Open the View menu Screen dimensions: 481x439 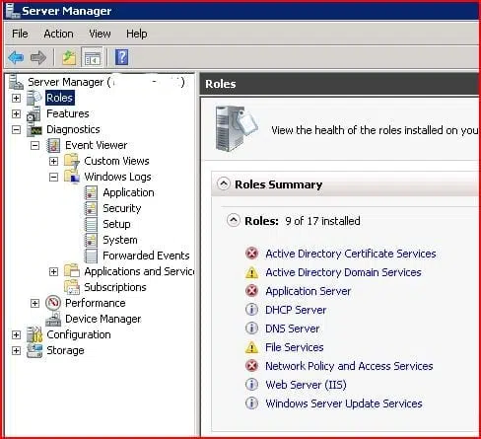pyautogui.click(x=100, y=34)
